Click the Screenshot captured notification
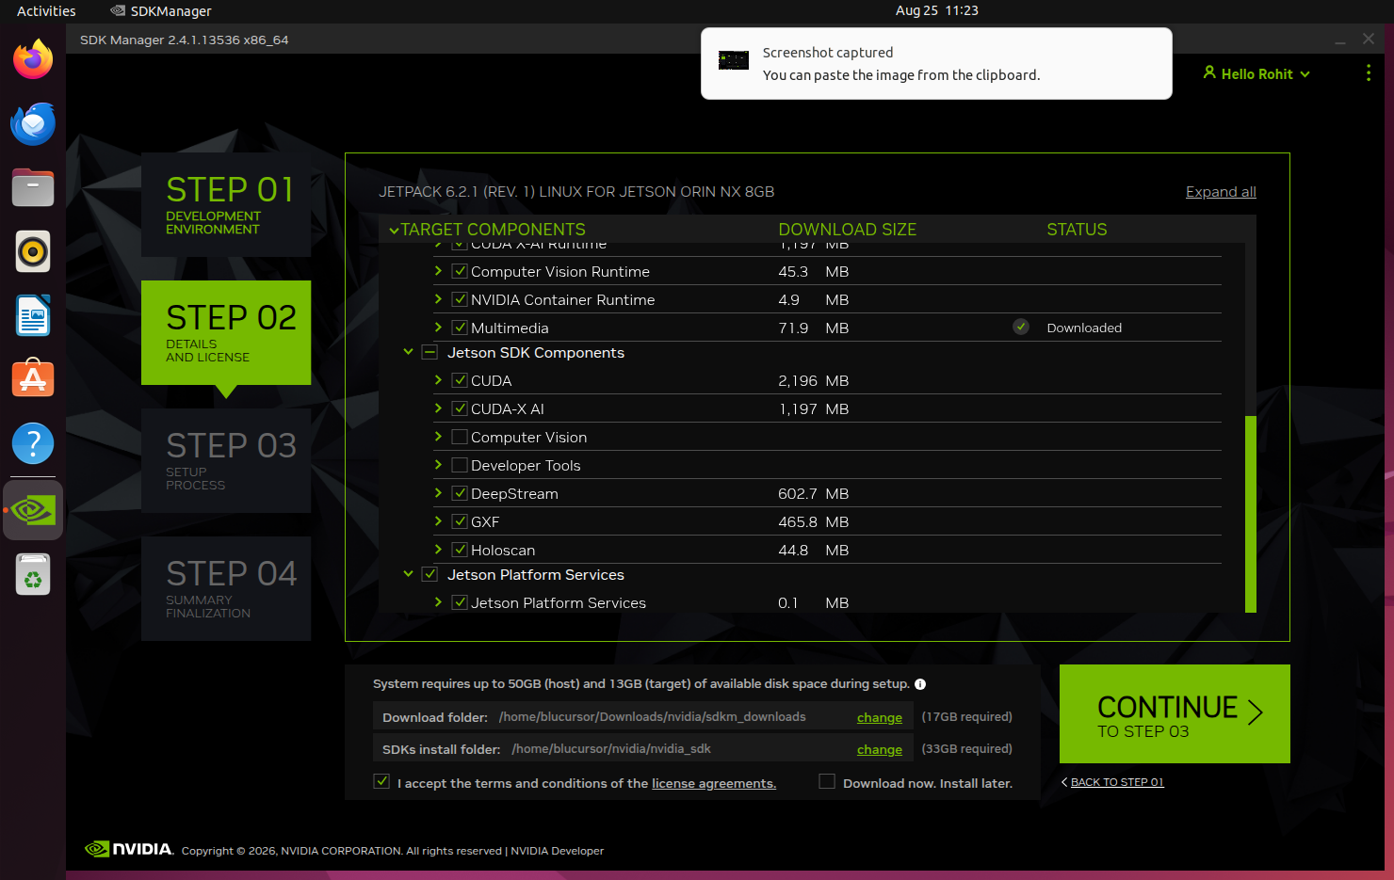Viewport: 1394px width, 880px height. (936, 63)
